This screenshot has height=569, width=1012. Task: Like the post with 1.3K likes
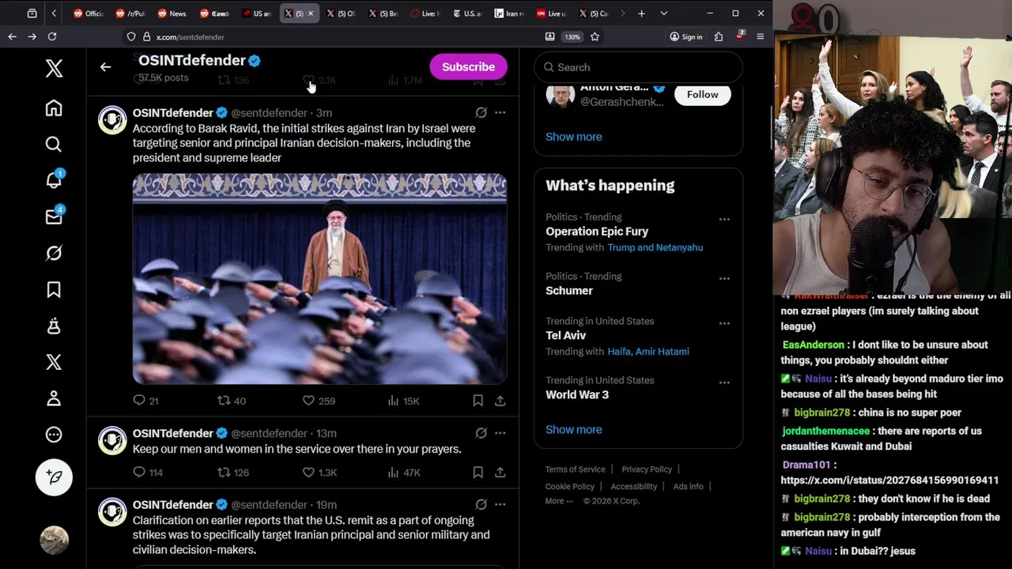pos(319,473)
